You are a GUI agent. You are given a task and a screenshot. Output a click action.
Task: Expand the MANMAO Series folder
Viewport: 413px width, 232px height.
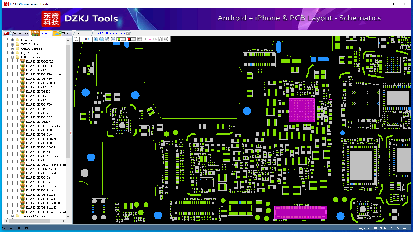12,49
